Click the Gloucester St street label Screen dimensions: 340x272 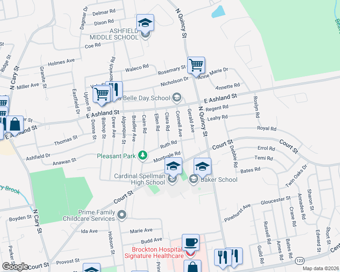click(275, 200)
